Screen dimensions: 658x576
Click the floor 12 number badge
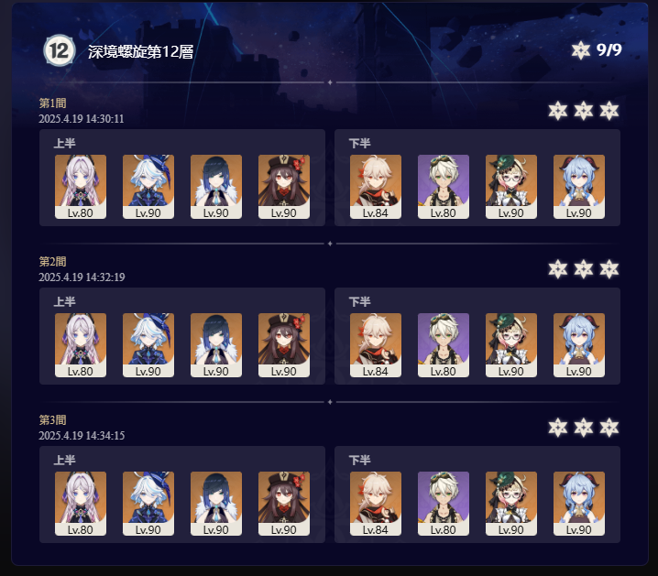60,50
